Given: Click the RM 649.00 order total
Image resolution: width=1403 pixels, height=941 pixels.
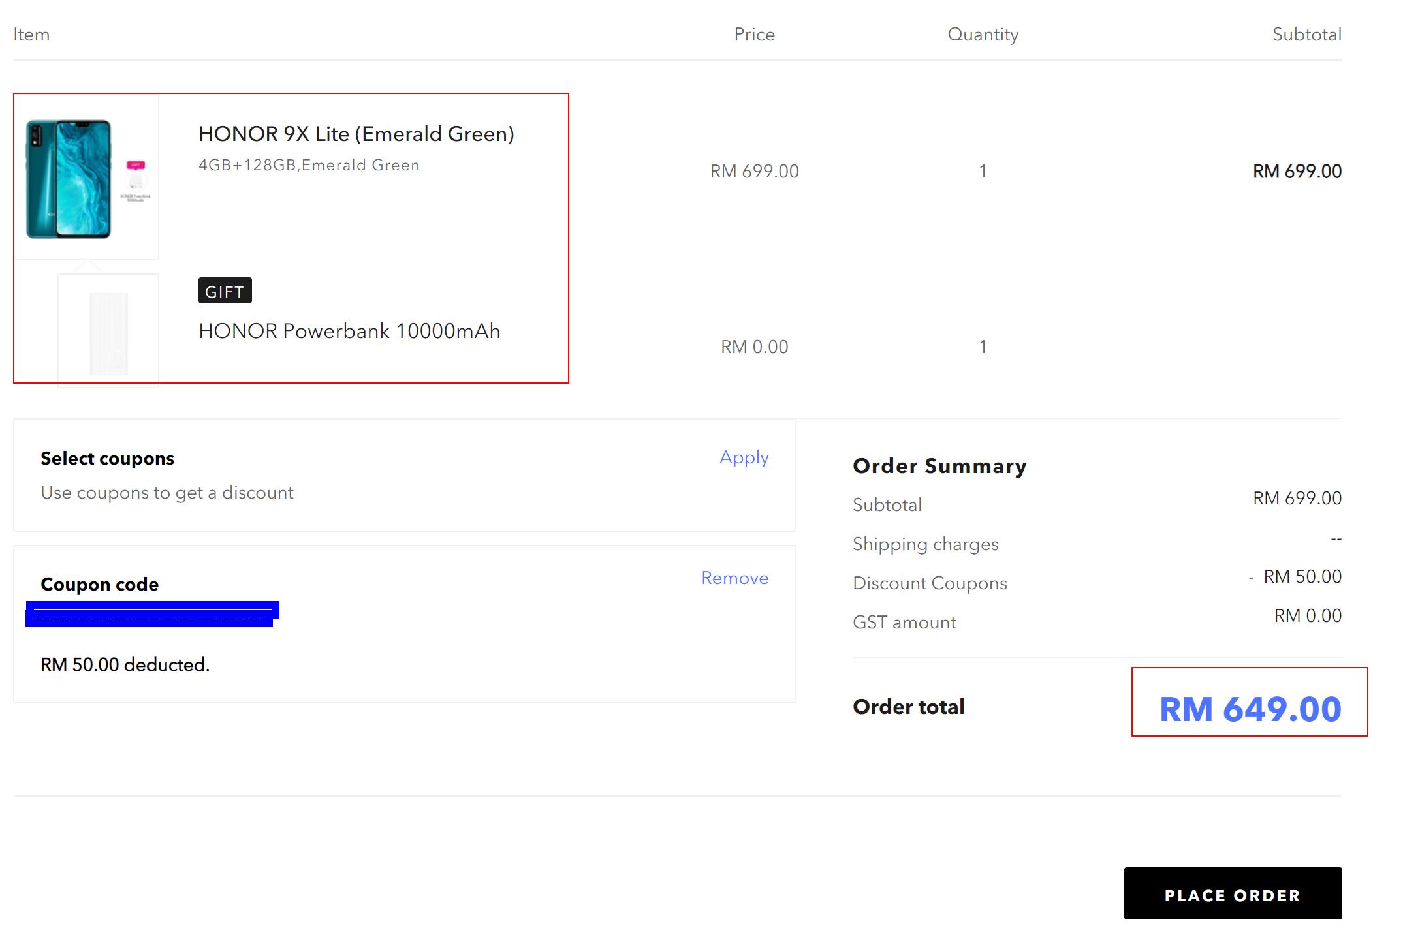Looking at the screenshot, I should tap(1250, 709).
